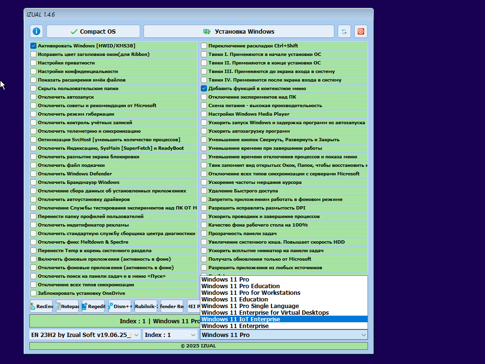Check Отключить Windows Defender

34,174
